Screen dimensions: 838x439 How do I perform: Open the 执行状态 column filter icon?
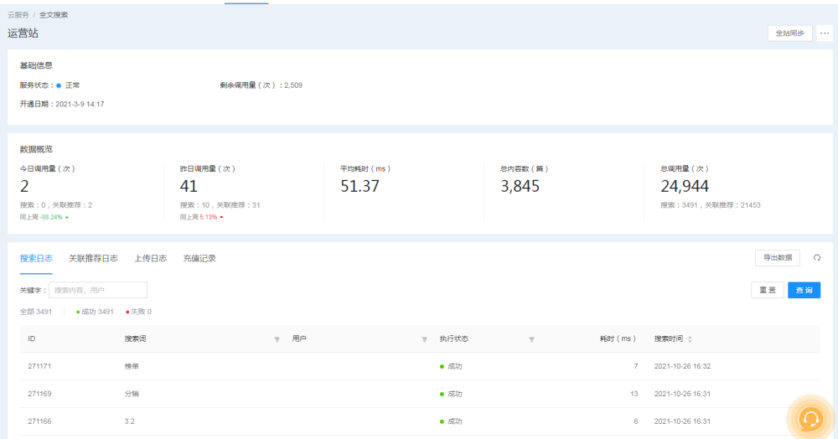(x=531, y=339)
